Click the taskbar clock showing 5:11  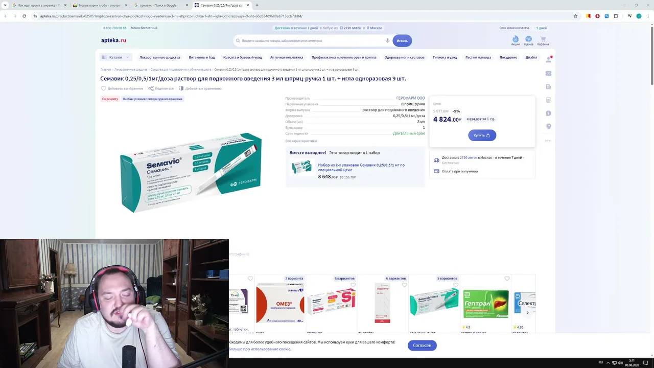coord(632,363)
